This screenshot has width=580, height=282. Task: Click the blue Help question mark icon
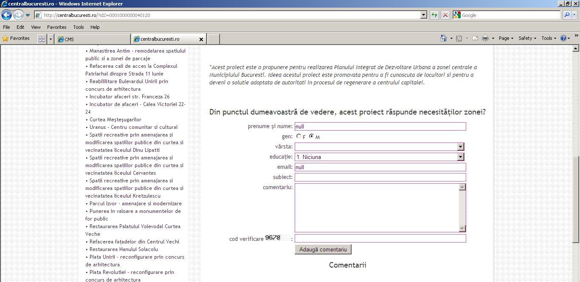pos(563,38)
